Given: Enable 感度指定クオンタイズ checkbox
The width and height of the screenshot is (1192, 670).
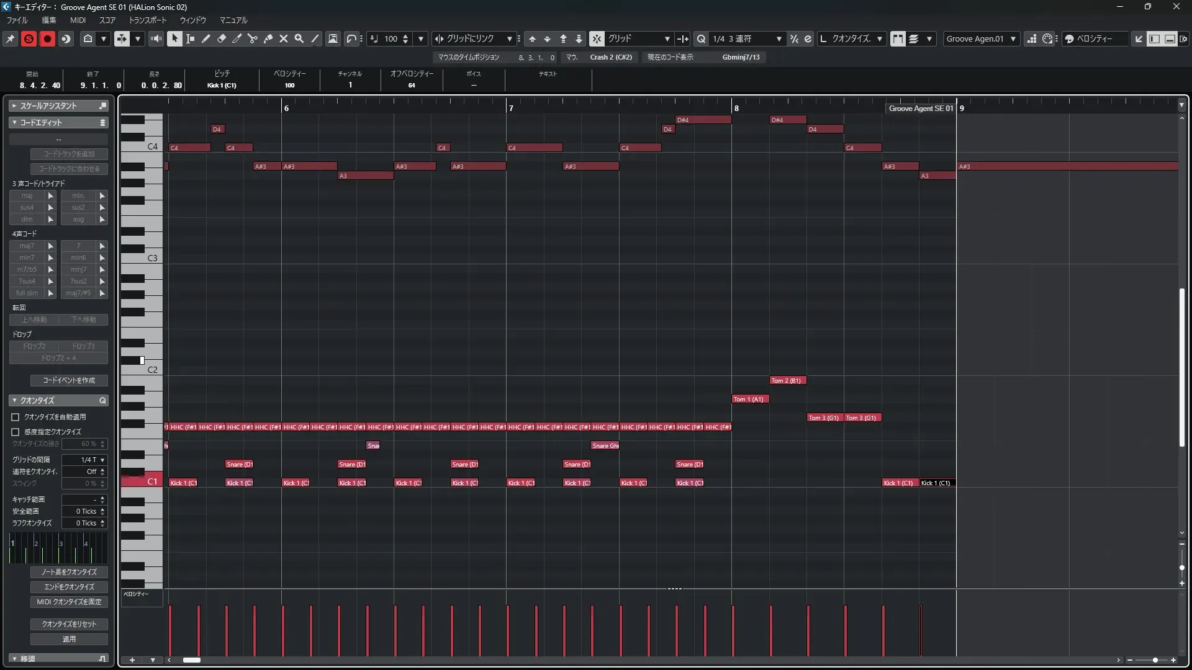Looking at the screenshot, I should 16,432.
